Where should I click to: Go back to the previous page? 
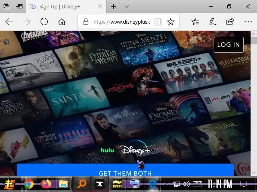tap(9, 22)
